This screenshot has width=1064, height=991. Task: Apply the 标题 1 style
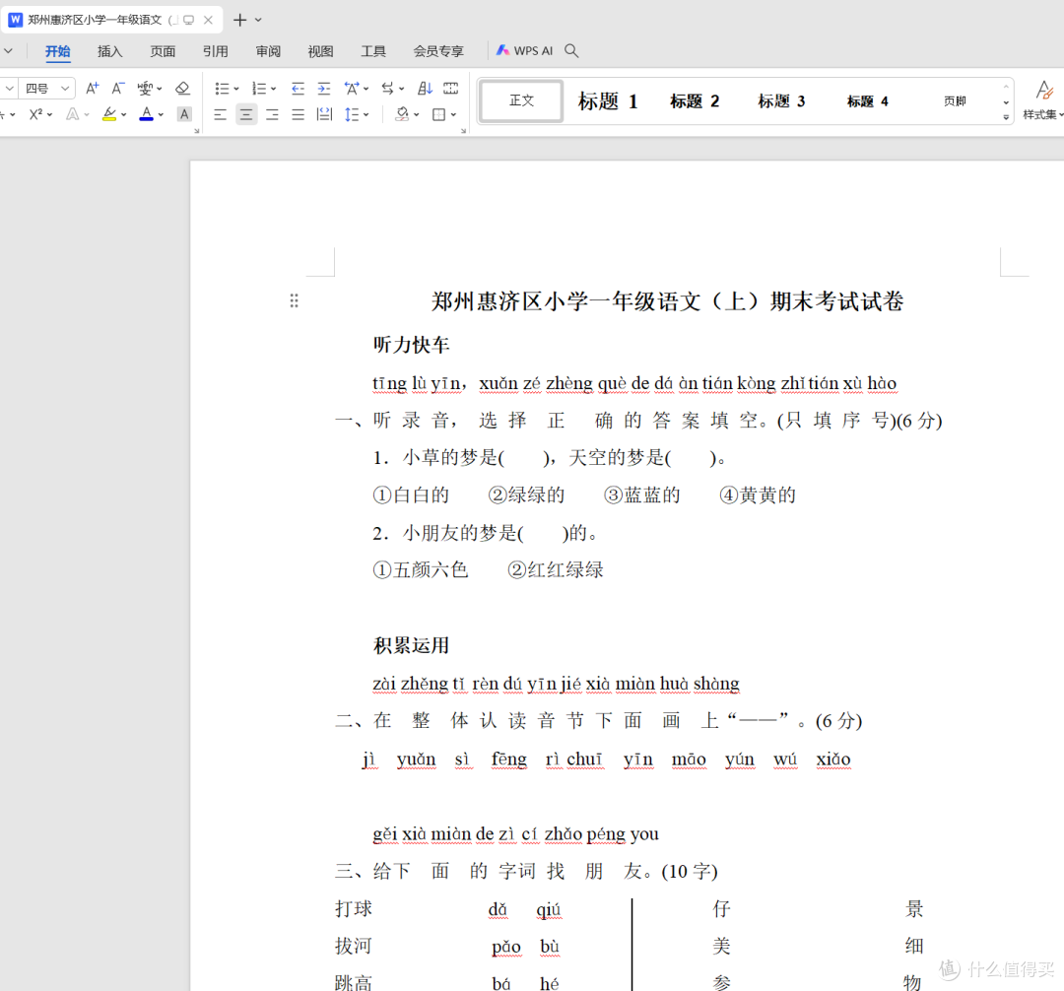[607, 101]
